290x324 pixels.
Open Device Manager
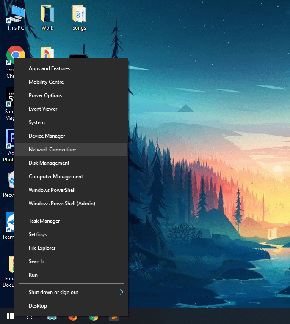point(71,136)
